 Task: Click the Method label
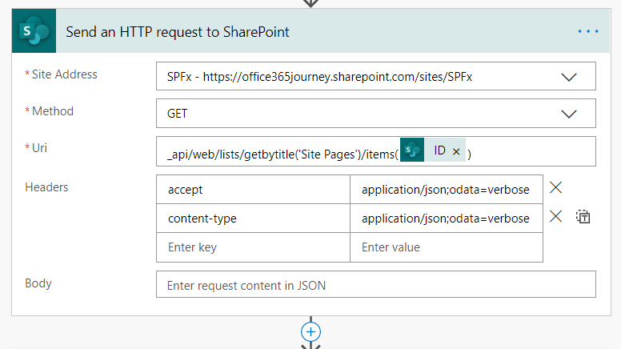coord(53,111)
